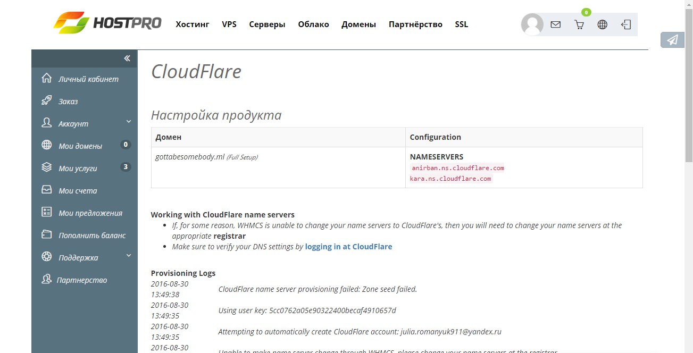693x353 pixels.
Task: Click the HostPro logo
Action: pyautogui.click(x=107, y=23)
